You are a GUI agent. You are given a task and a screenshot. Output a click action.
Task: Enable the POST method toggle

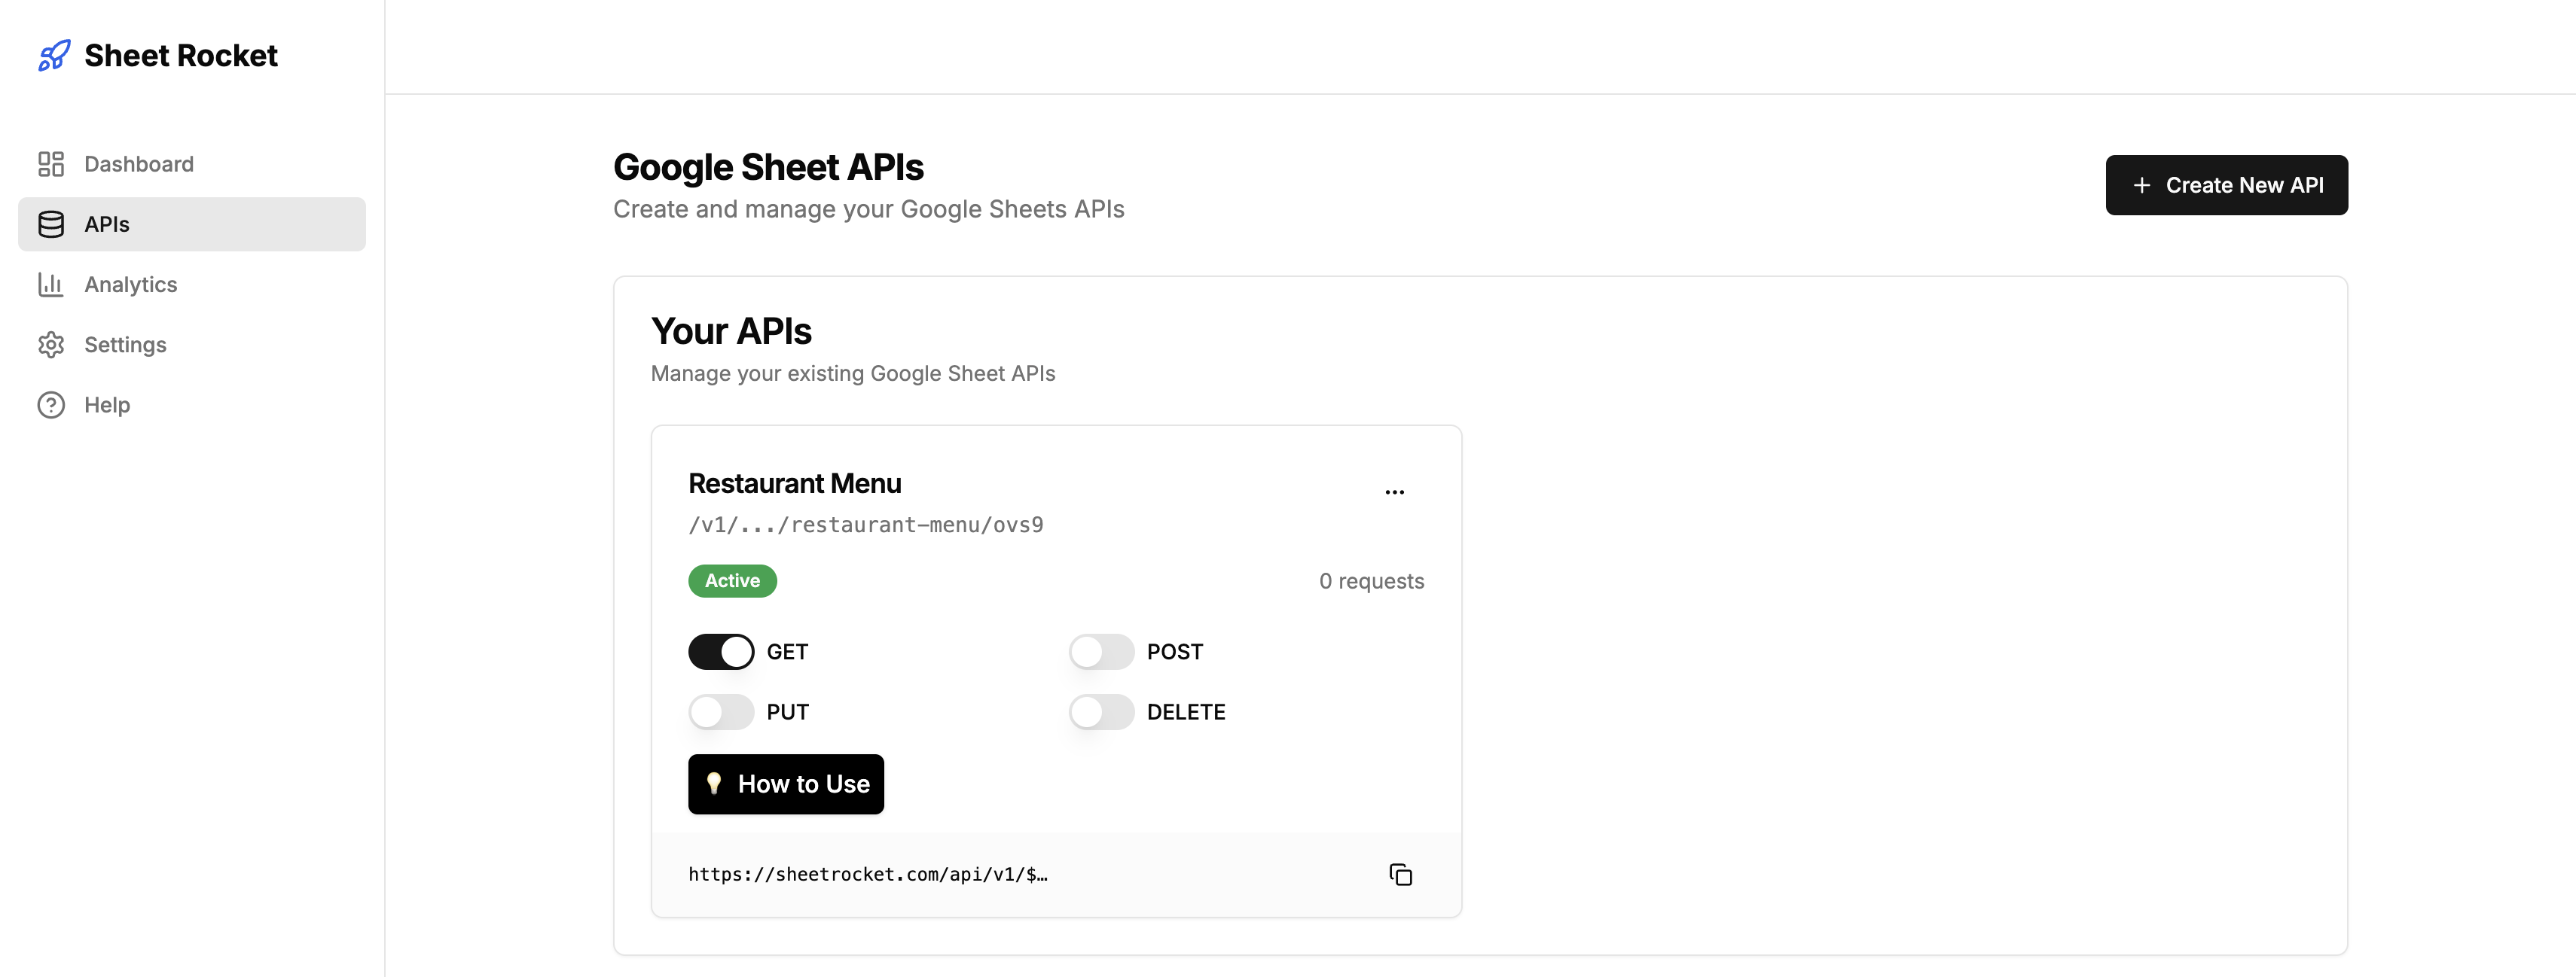pyautogui.click(x=1101, y=651)
